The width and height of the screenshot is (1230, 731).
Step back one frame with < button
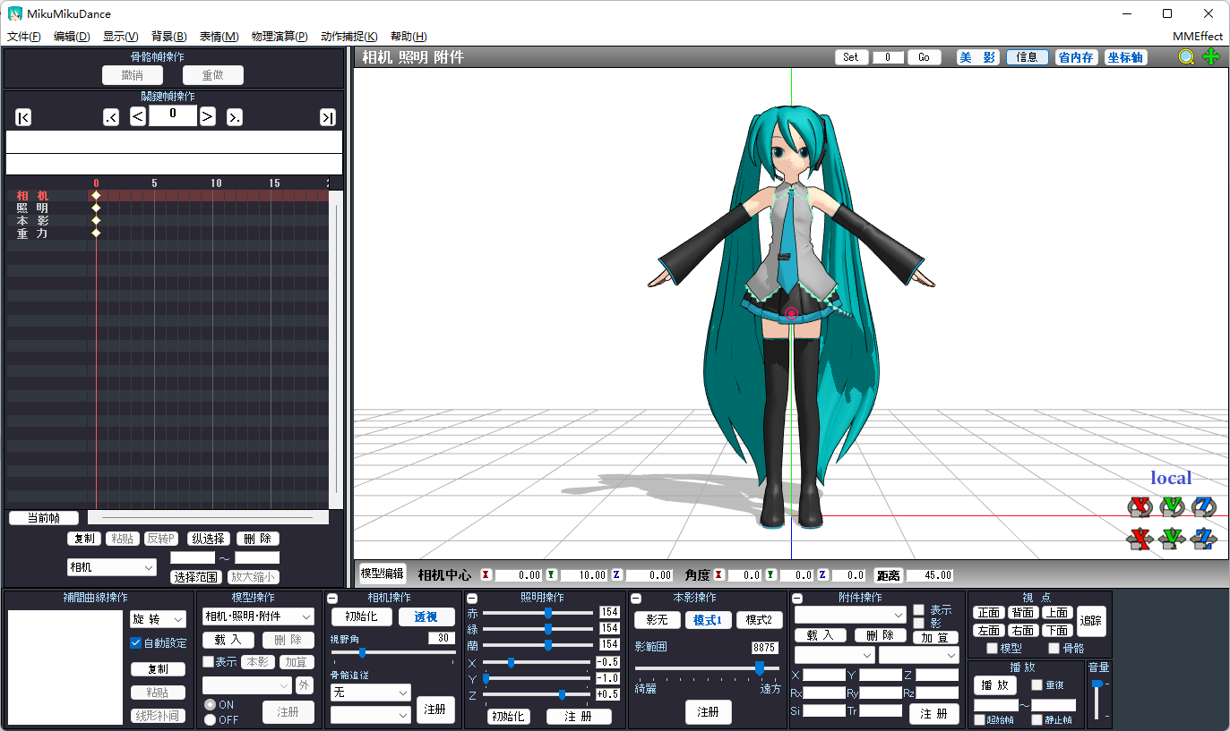(x=138, y=116)
